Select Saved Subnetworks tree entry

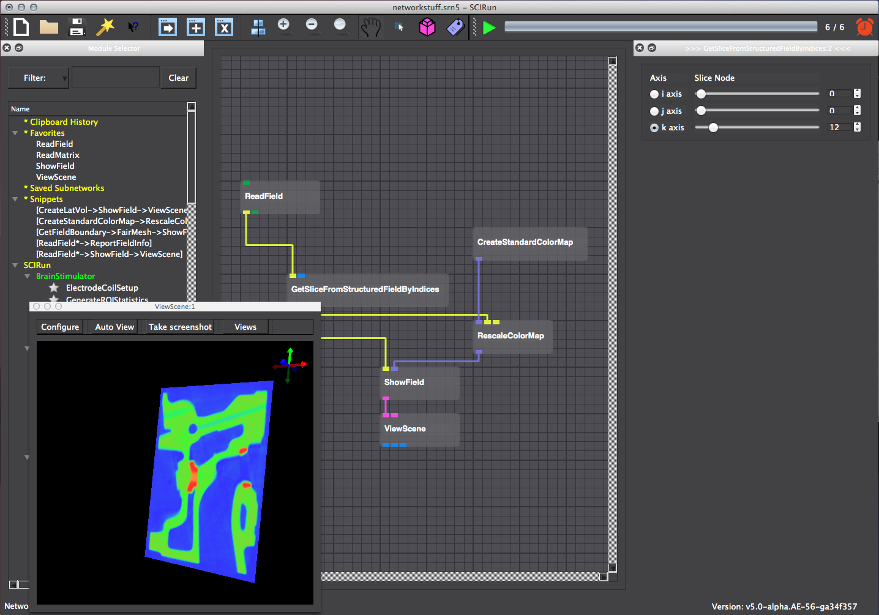[64, 188]
